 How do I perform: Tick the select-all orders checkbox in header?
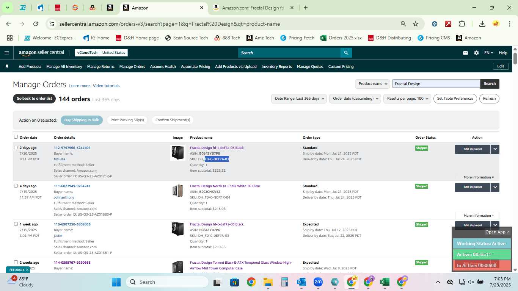pyautogui.click(x=16, y=137)
